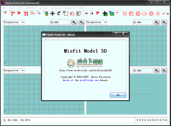Choose the Select Faces tool

13,13
